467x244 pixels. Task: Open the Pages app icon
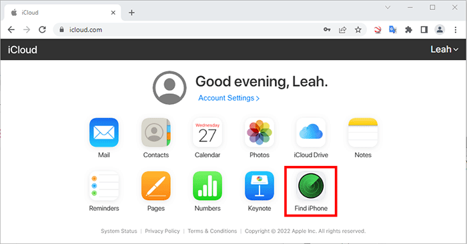pos(155,186)
